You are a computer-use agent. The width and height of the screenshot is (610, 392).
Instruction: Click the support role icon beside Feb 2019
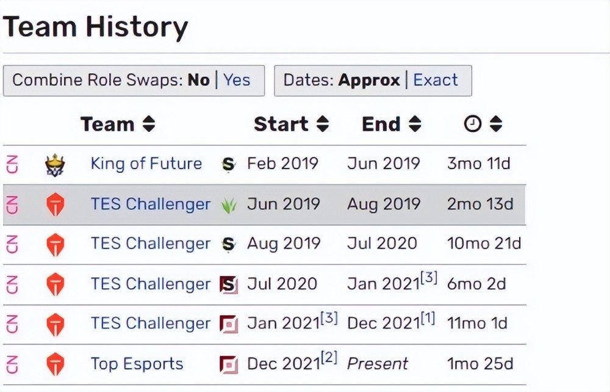coord(228,164)
